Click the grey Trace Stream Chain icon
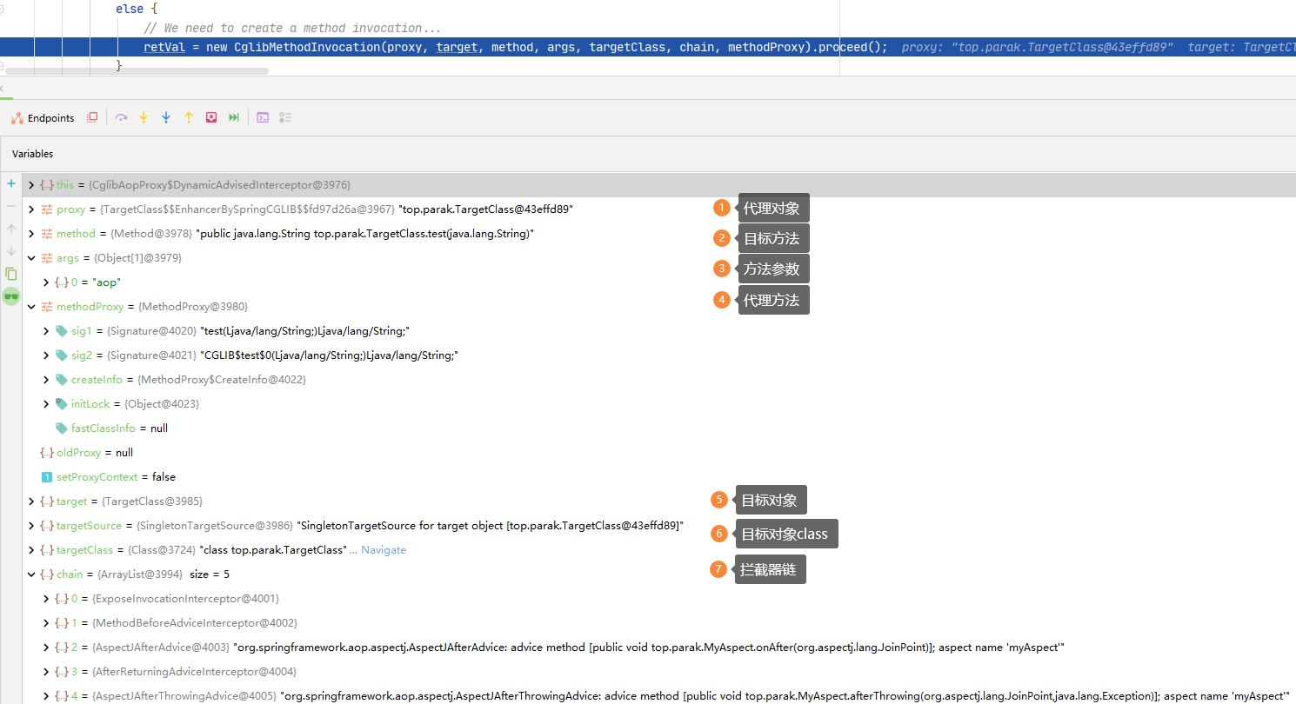 tap(285, 117)
